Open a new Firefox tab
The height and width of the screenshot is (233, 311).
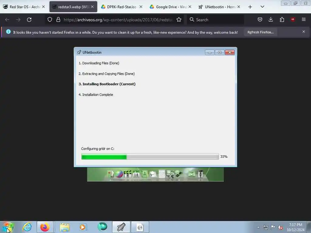(x=250, y=7)
